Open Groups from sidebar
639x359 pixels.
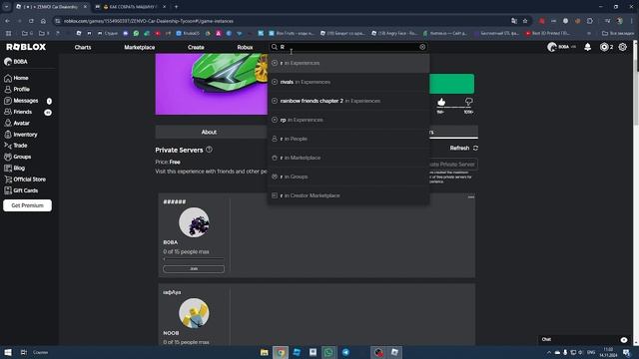(x=18, y=157)
